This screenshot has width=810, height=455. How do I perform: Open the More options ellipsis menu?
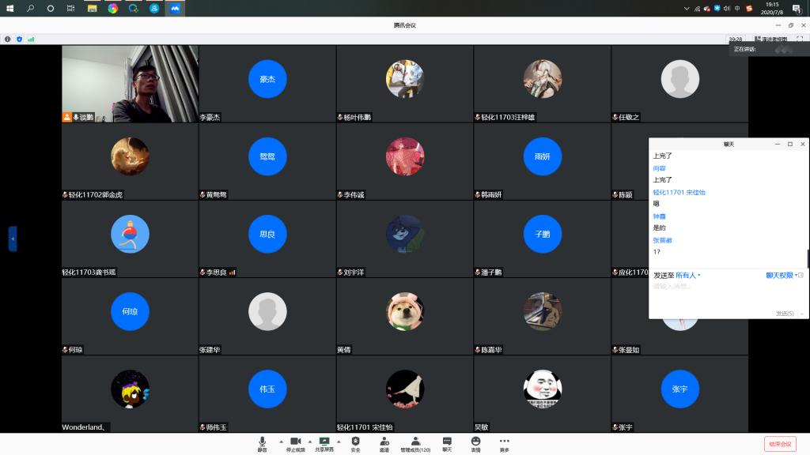click(504, 443)
